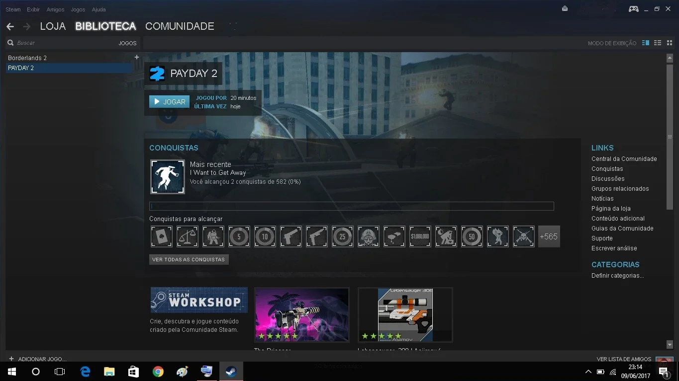Go to the LOJA tab
Viewport: 679px width, 381px height.
(53, 26)
